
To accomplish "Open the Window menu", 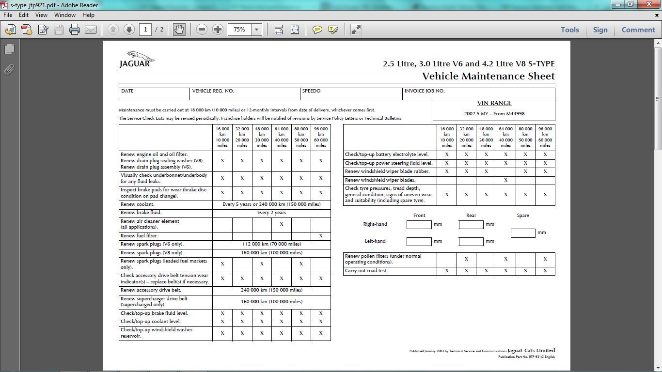I will click(65, 15).
